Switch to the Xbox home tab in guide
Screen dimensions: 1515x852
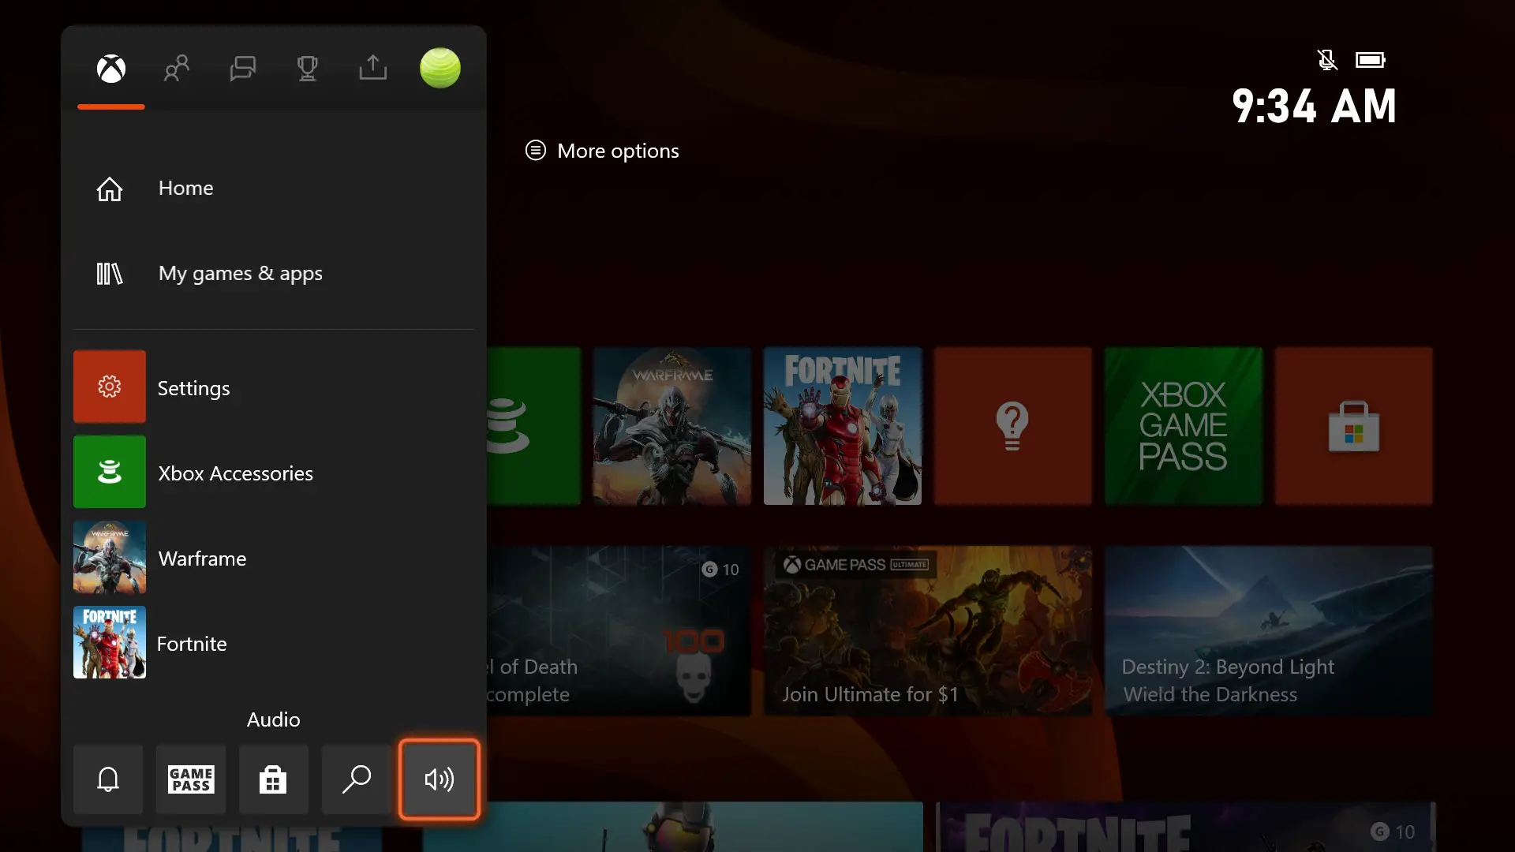(110, 68)
